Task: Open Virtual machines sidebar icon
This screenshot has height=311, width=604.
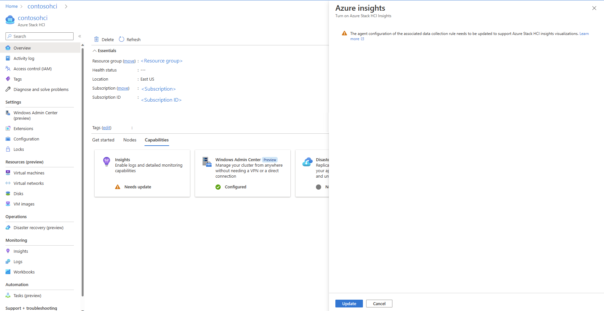Action: point(8,173)
